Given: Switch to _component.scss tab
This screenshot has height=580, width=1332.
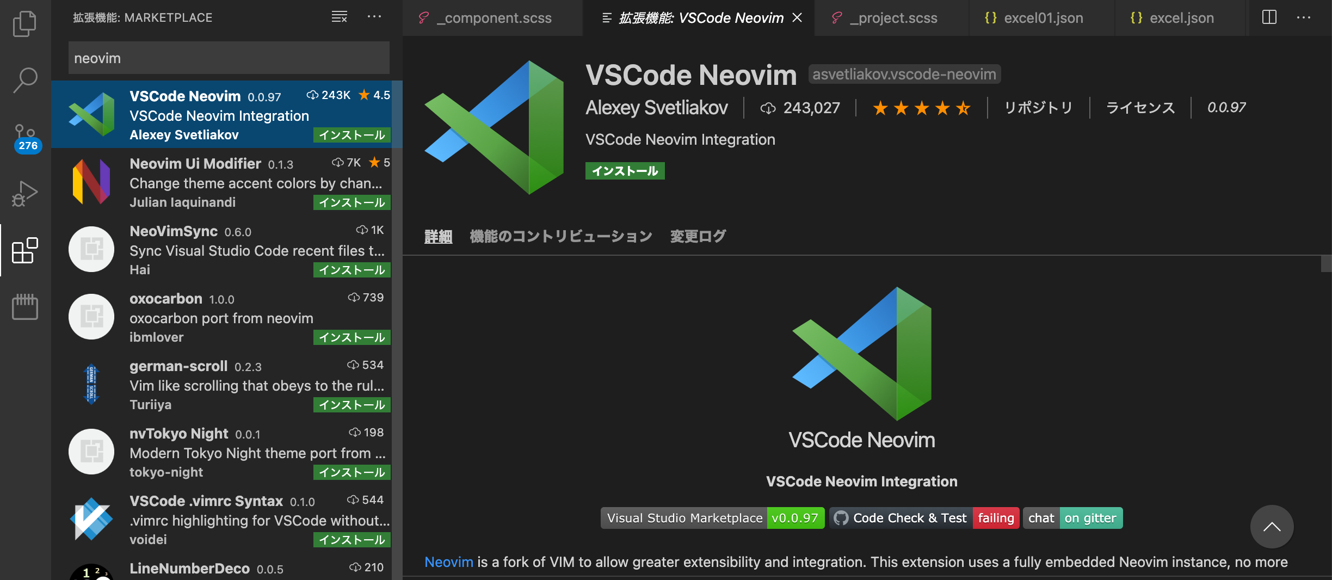Looking at the screenshot, I should (x=492, y=18).
